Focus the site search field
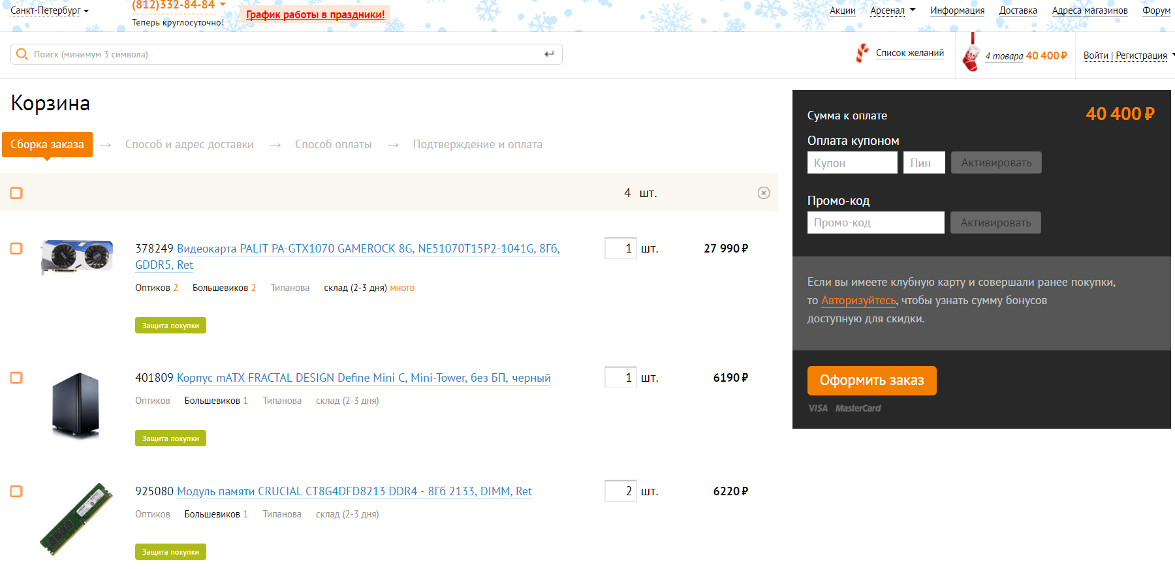 pos(286,54)
